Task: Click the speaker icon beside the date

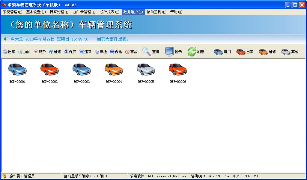Action: pos(5,39)
